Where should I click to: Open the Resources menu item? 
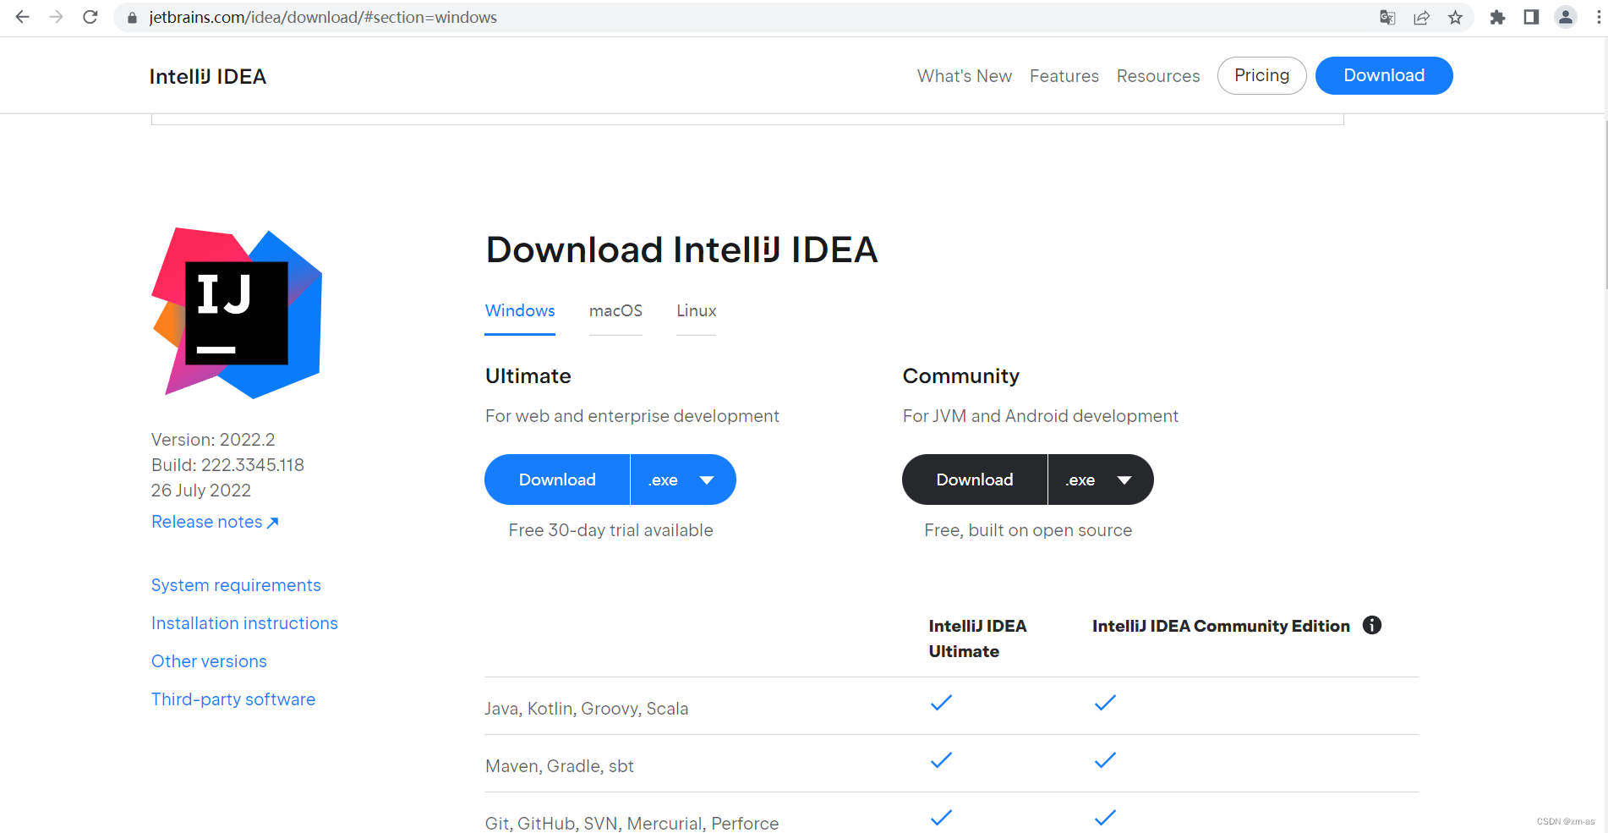tap(1158, 76)
